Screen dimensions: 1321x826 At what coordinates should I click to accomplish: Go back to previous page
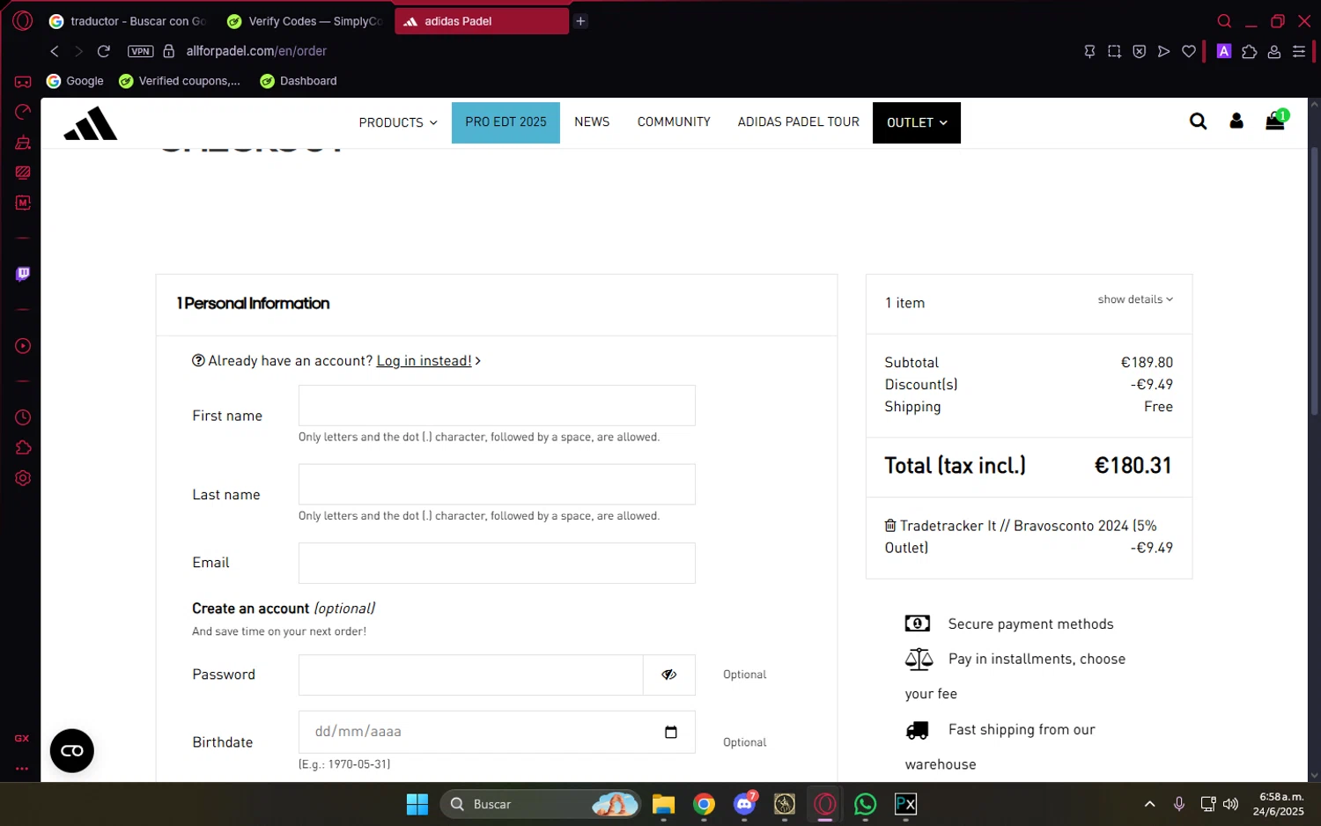click(55, 51)
